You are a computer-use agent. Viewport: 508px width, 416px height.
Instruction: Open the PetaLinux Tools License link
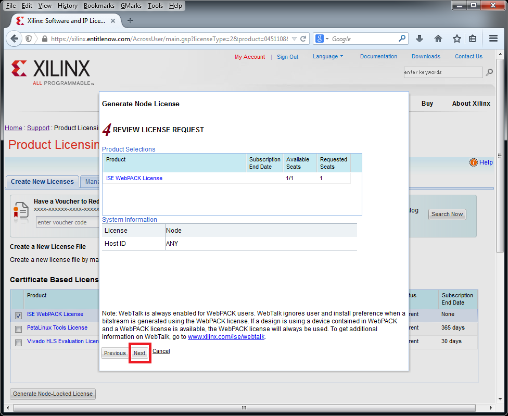coord(57,328)
